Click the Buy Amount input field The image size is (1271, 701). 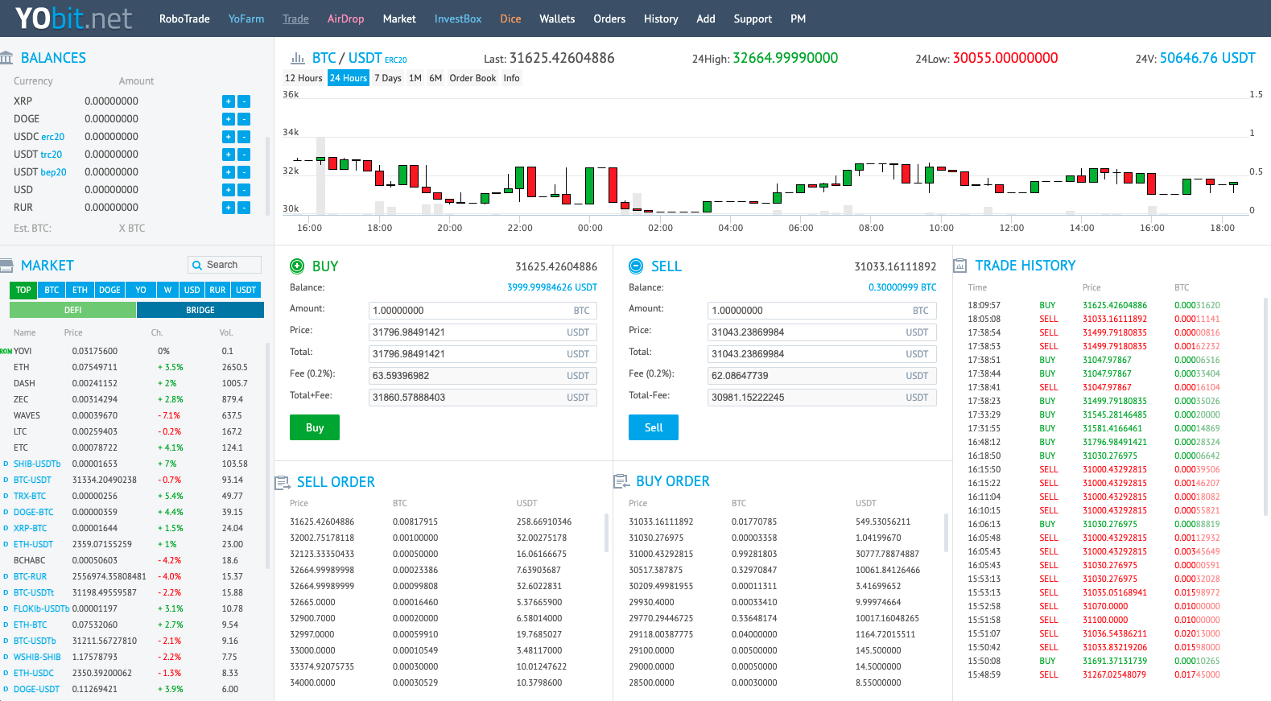pyautogui.click(x=482, y=311)
